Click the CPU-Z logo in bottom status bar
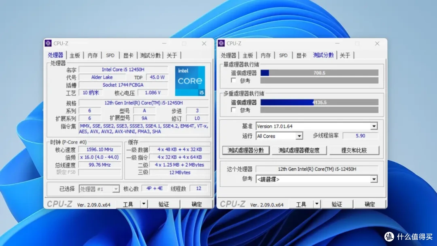Screen dimensions: 437x246 59,204
